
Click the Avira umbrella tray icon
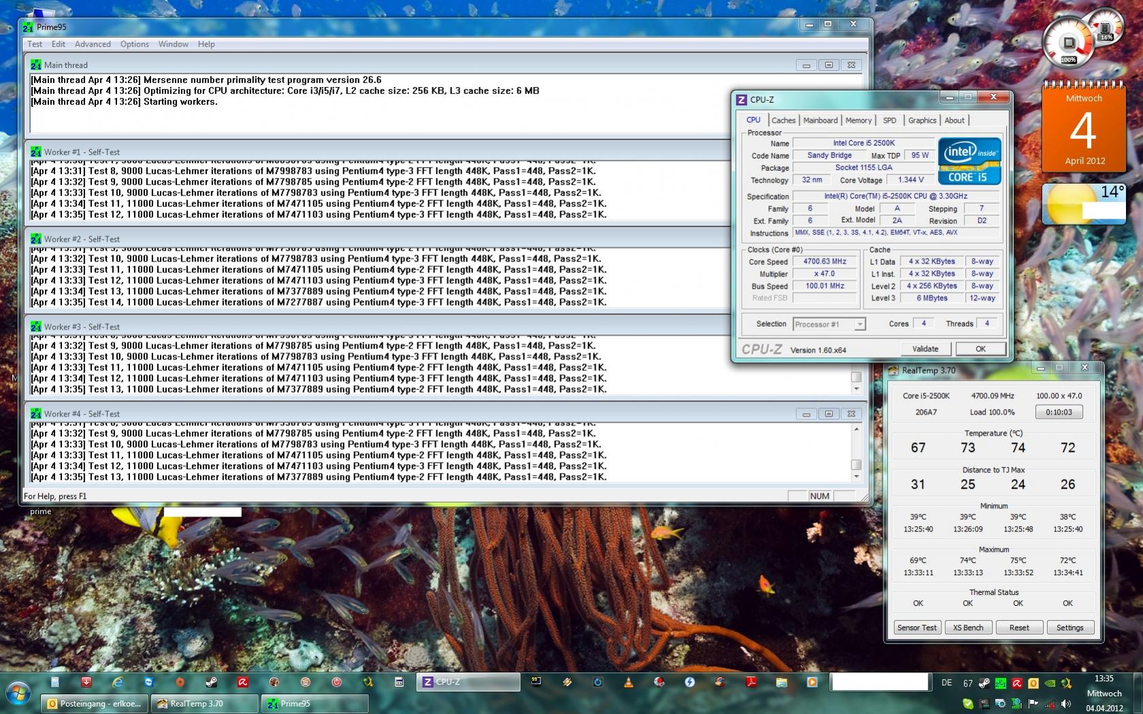click(1017, 683)
